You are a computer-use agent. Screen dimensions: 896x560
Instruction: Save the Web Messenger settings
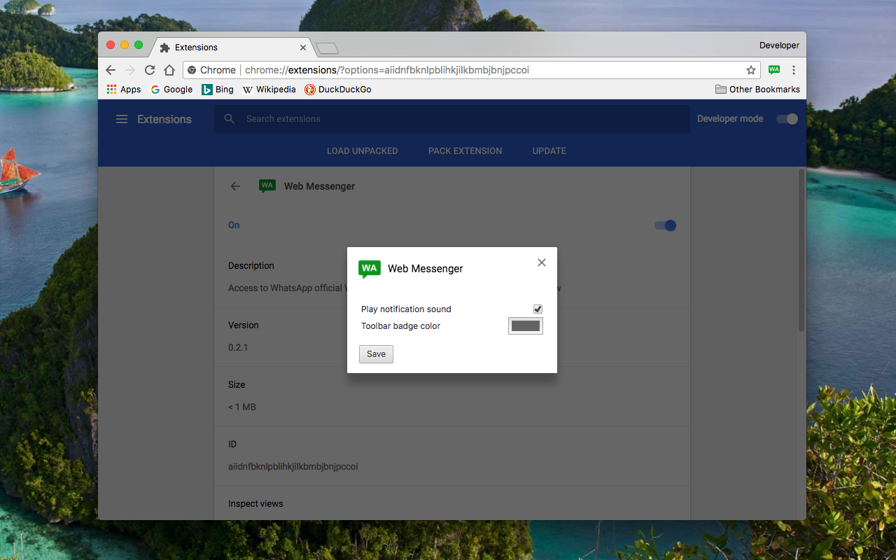(x=376, y=353)
